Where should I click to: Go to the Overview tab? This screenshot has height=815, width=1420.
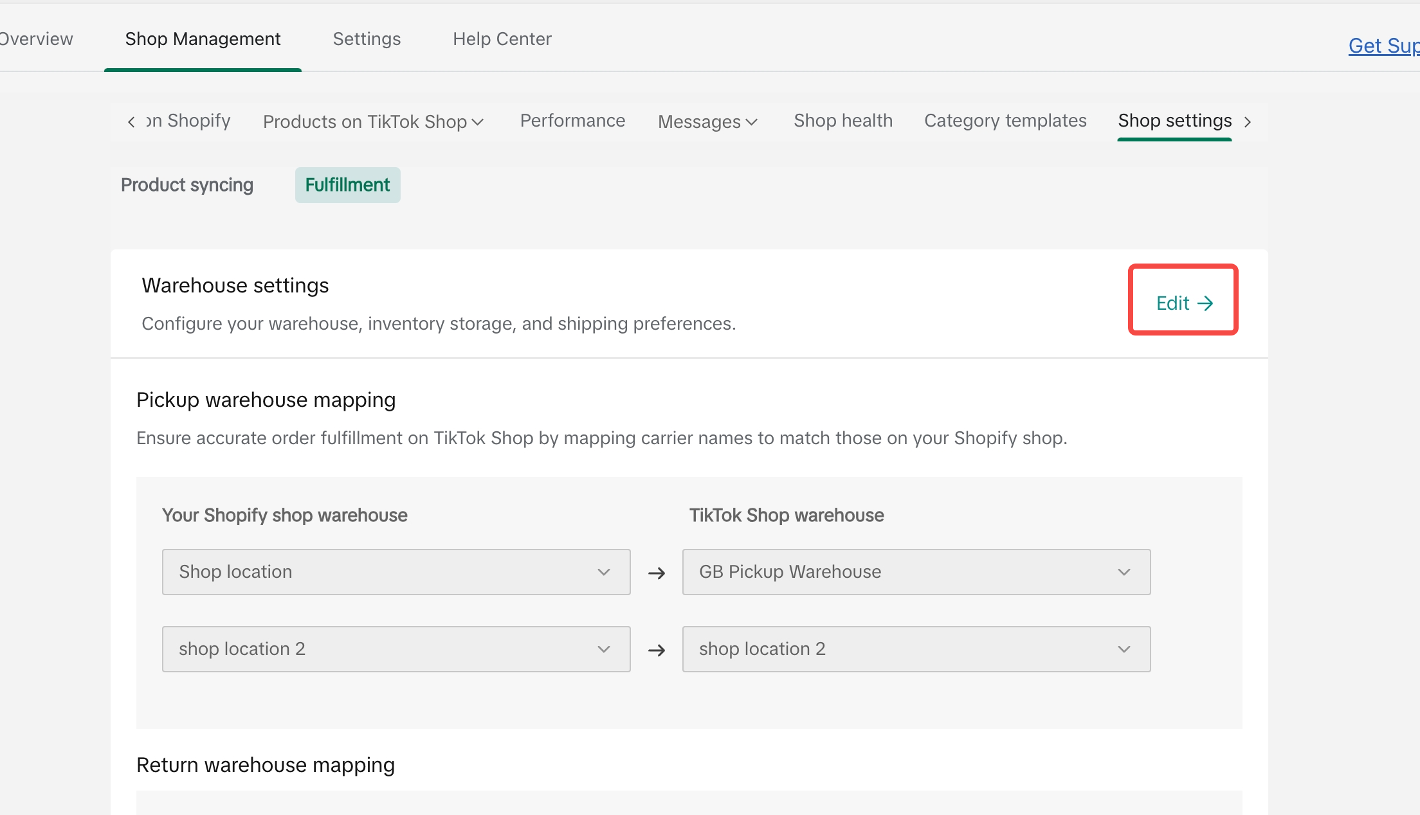(x=37, y=39)
